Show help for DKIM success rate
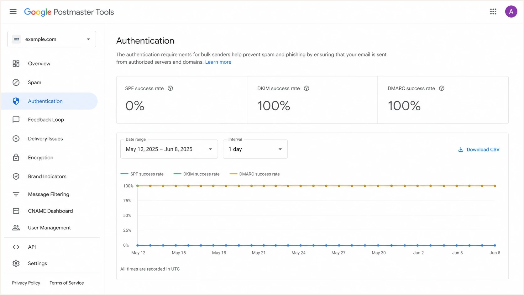 click(x=307, y=88)
